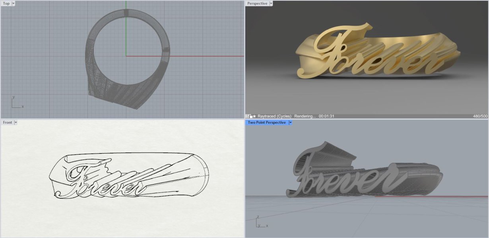
Task: Activate the Top viewport title
Action: (6, 4)
